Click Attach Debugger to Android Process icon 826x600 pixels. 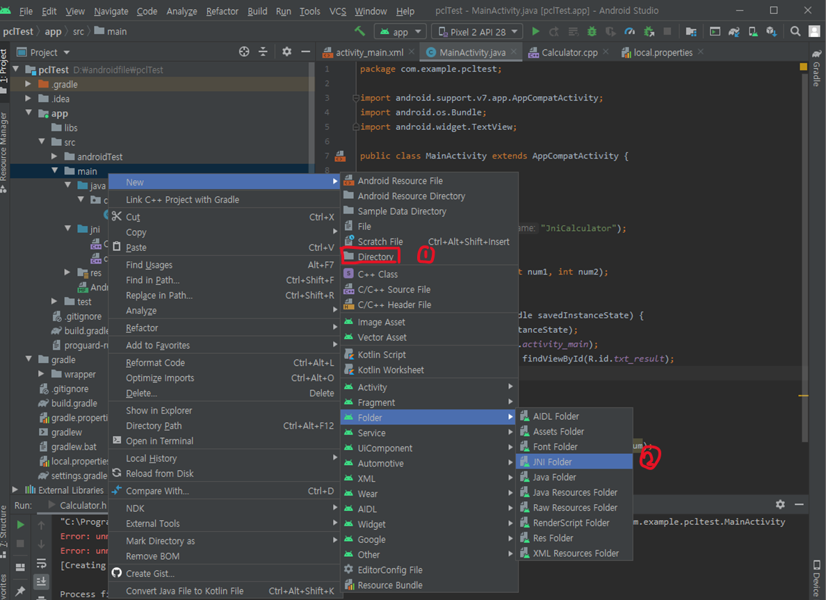(649, 31)
